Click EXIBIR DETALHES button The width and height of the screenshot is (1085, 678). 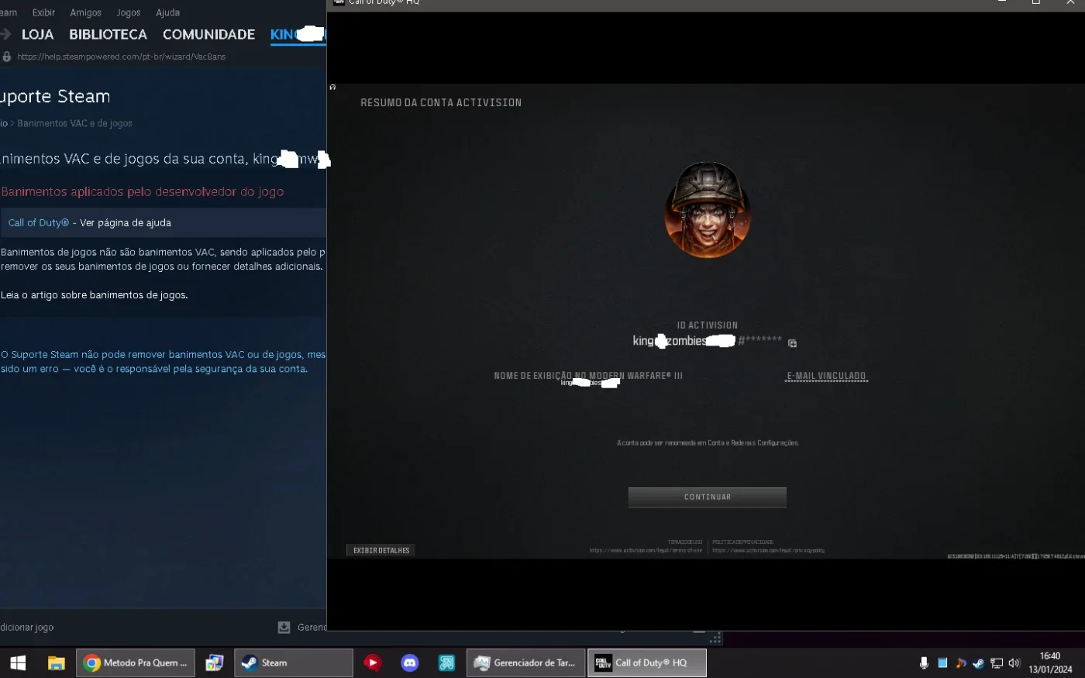tap(381, 550)
